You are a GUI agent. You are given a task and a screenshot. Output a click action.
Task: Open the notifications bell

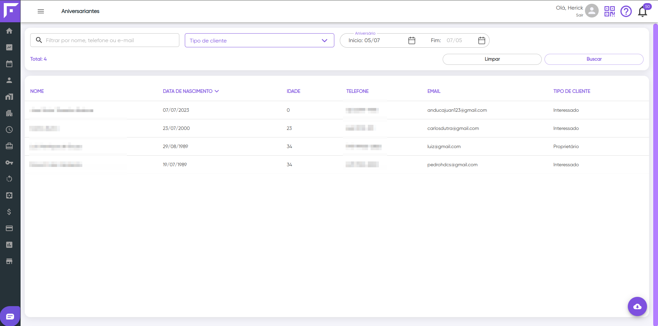click(x=643, y=12)
